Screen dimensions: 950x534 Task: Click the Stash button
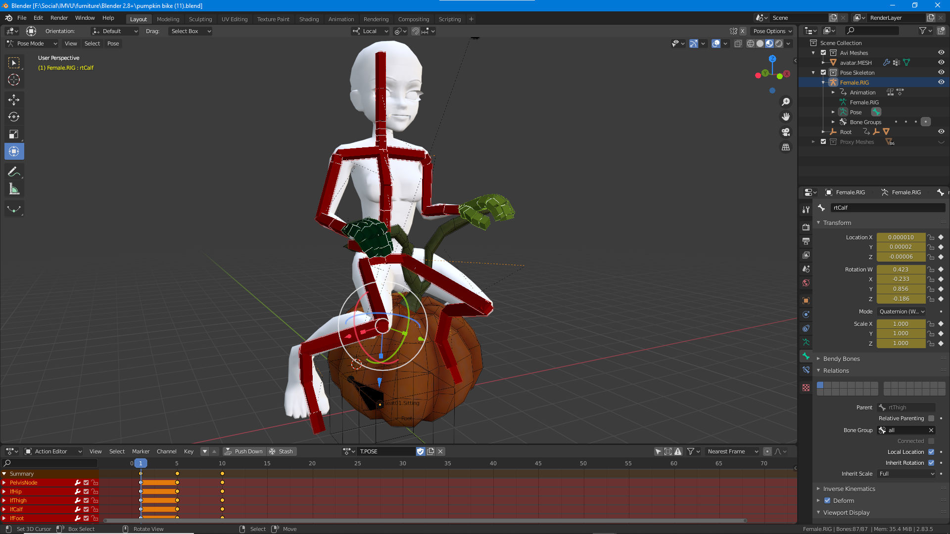pyautogui.click(x=281, y=451)
